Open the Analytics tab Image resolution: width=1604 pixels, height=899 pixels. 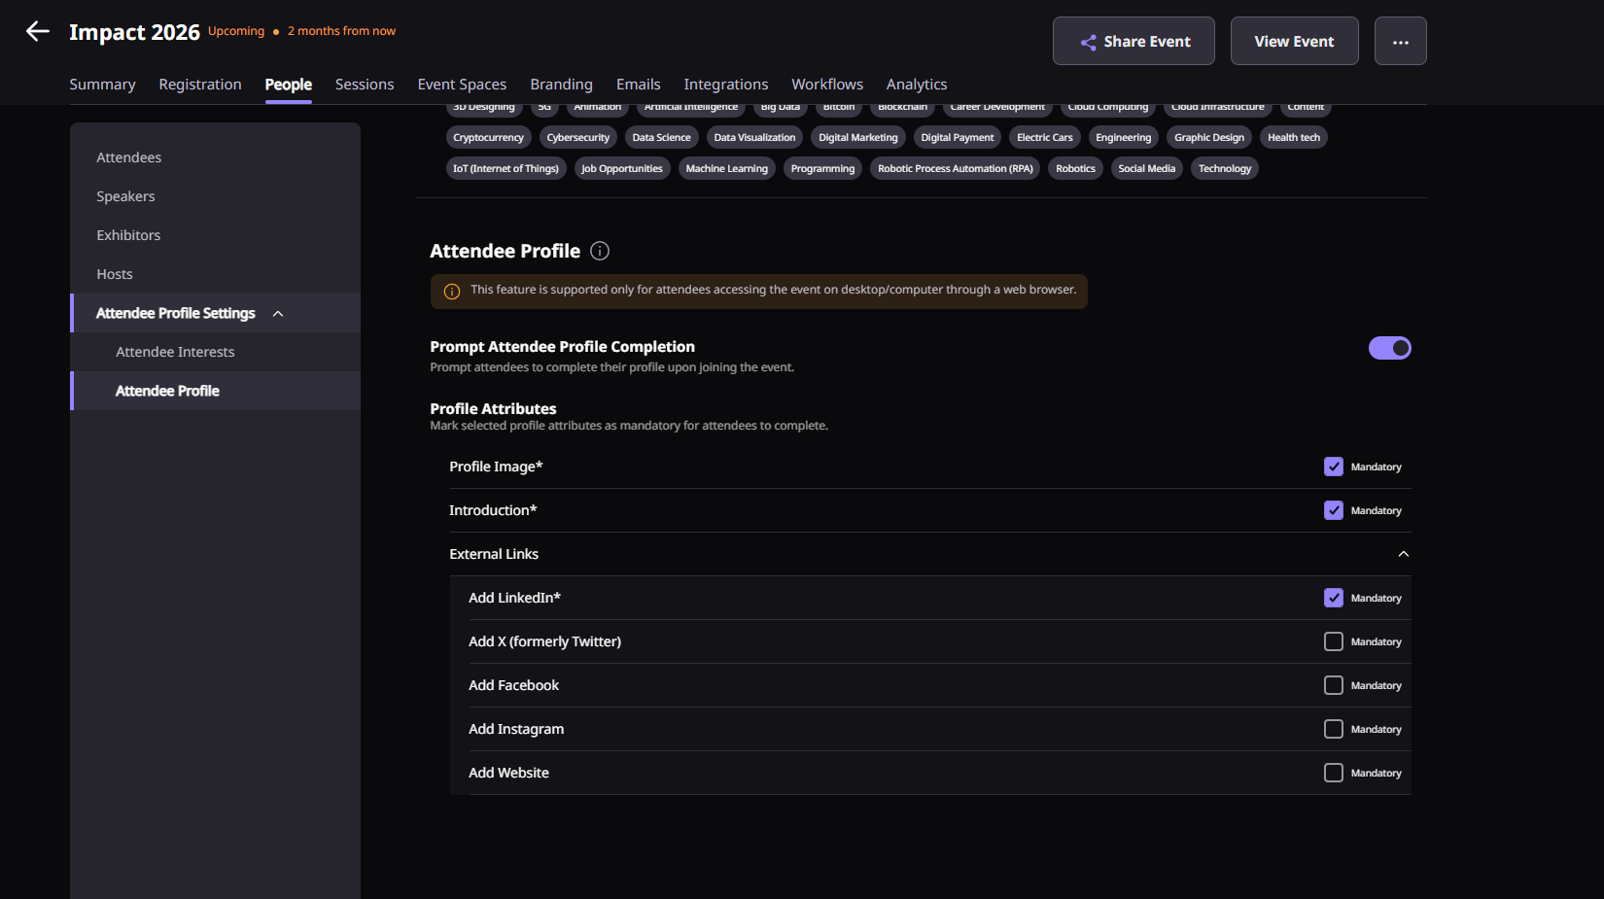916,85
